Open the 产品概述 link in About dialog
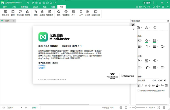This screenshot has width=170, height=110. (x=42, y=65)
